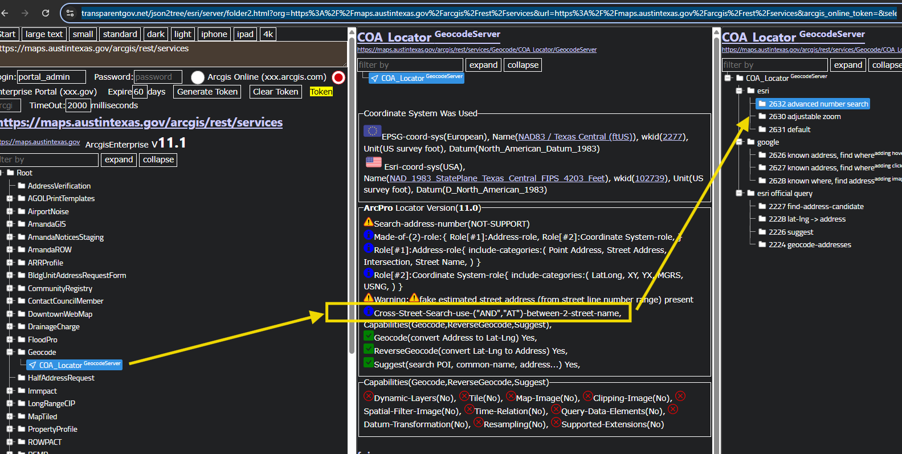
Task: Click the folder icon beside 2630 adjustable zoom
Action: (x=762, y=116)
